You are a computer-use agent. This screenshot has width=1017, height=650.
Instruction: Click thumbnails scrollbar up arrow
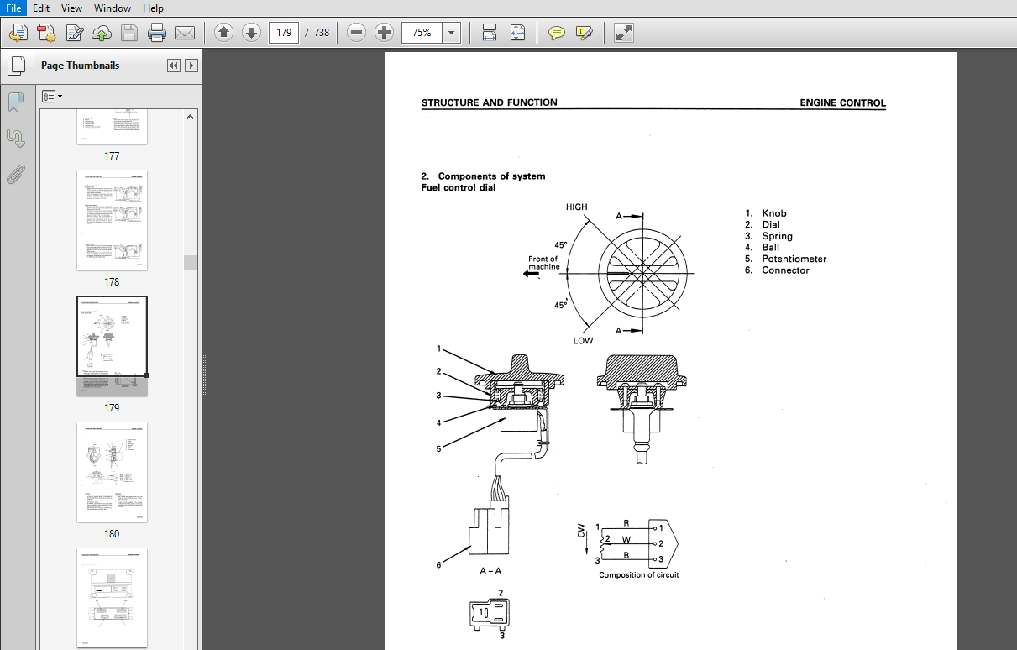click(191, 116)
